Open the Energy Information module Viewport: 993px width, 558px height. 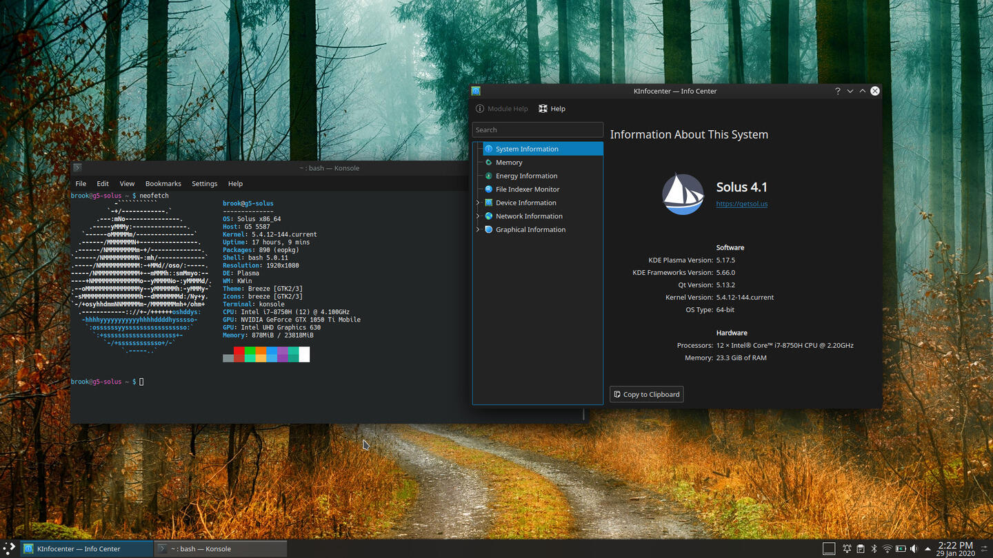(543, 176)
